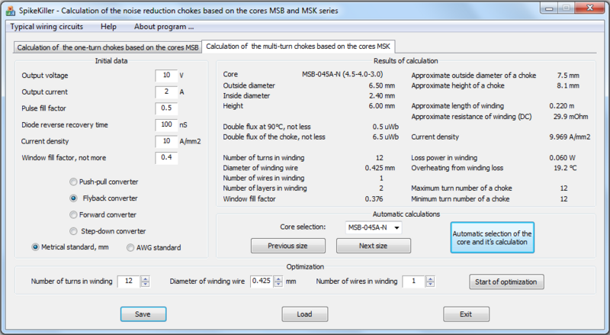Run automatic selection of the core
Image resolution: width=610 pixels, height=335 pixels.
pyautogui.click(x=492, y=237)
